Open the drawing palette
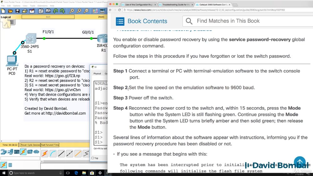The width and height of the screenshot is (313, 176). pyautogui.click(x=95, y=11)
